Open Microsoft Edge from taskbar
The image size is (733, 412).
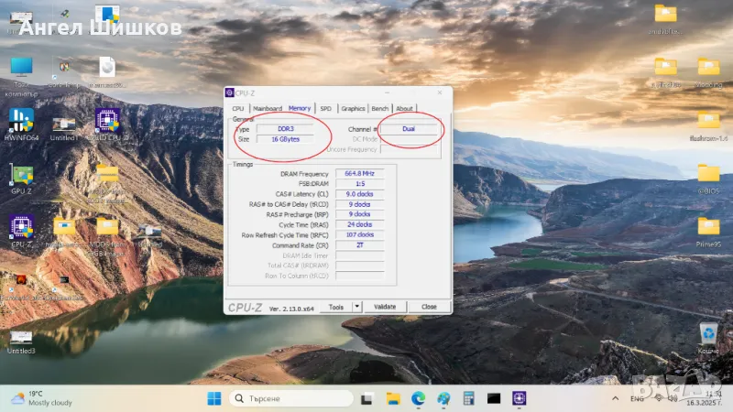coord(418,398)
